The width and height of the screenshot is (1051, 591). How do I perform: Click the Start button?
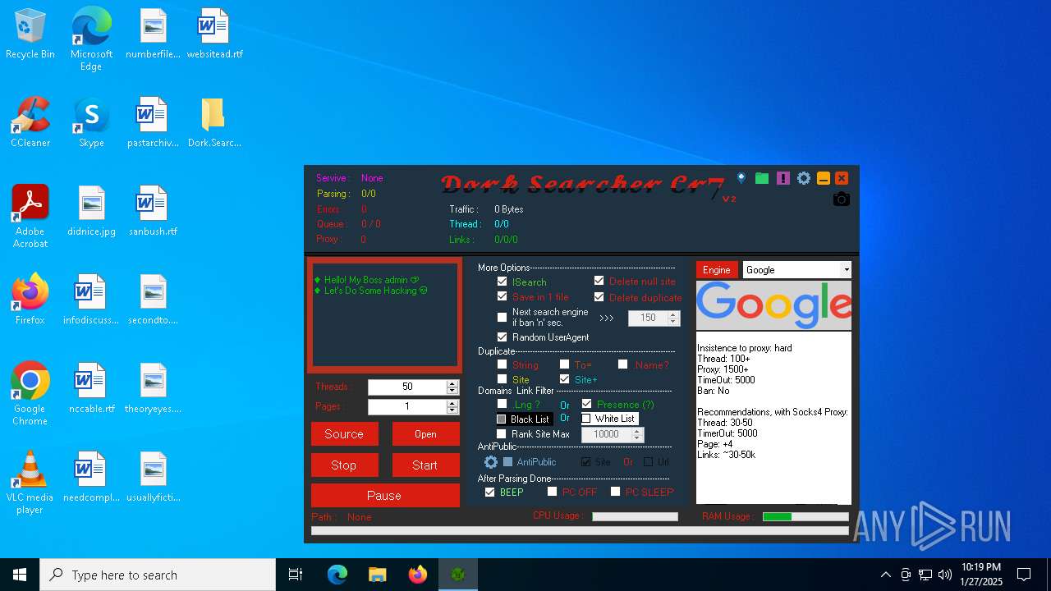[425, 465]
